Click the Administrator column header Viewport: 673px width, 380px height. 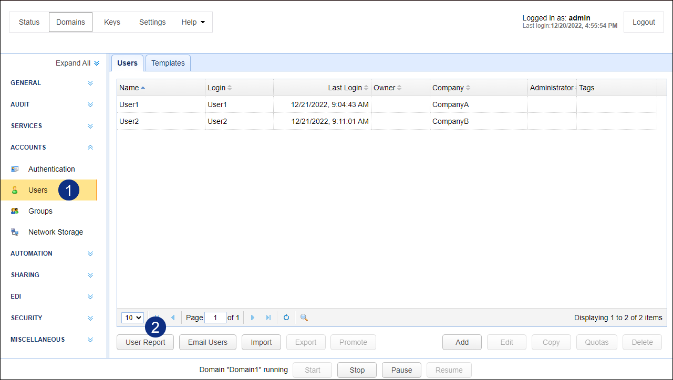tap(552, 88)
